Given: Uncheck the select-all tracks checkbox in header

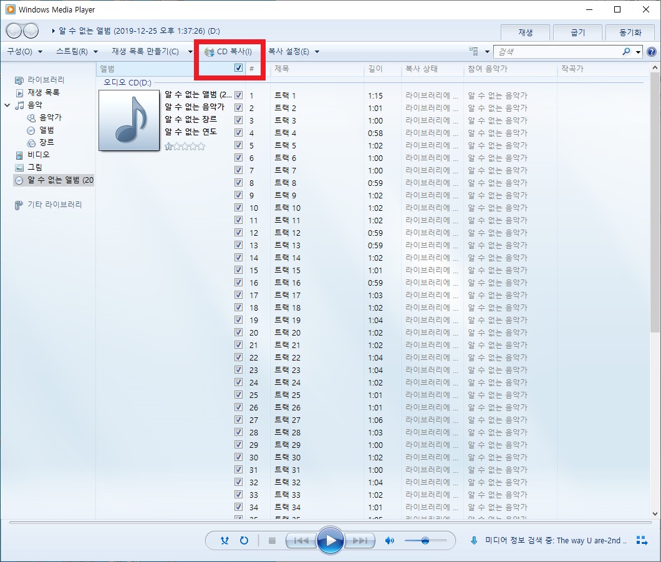Looking at the screenshot, I should pyautogui.click(x=239, y=67).
